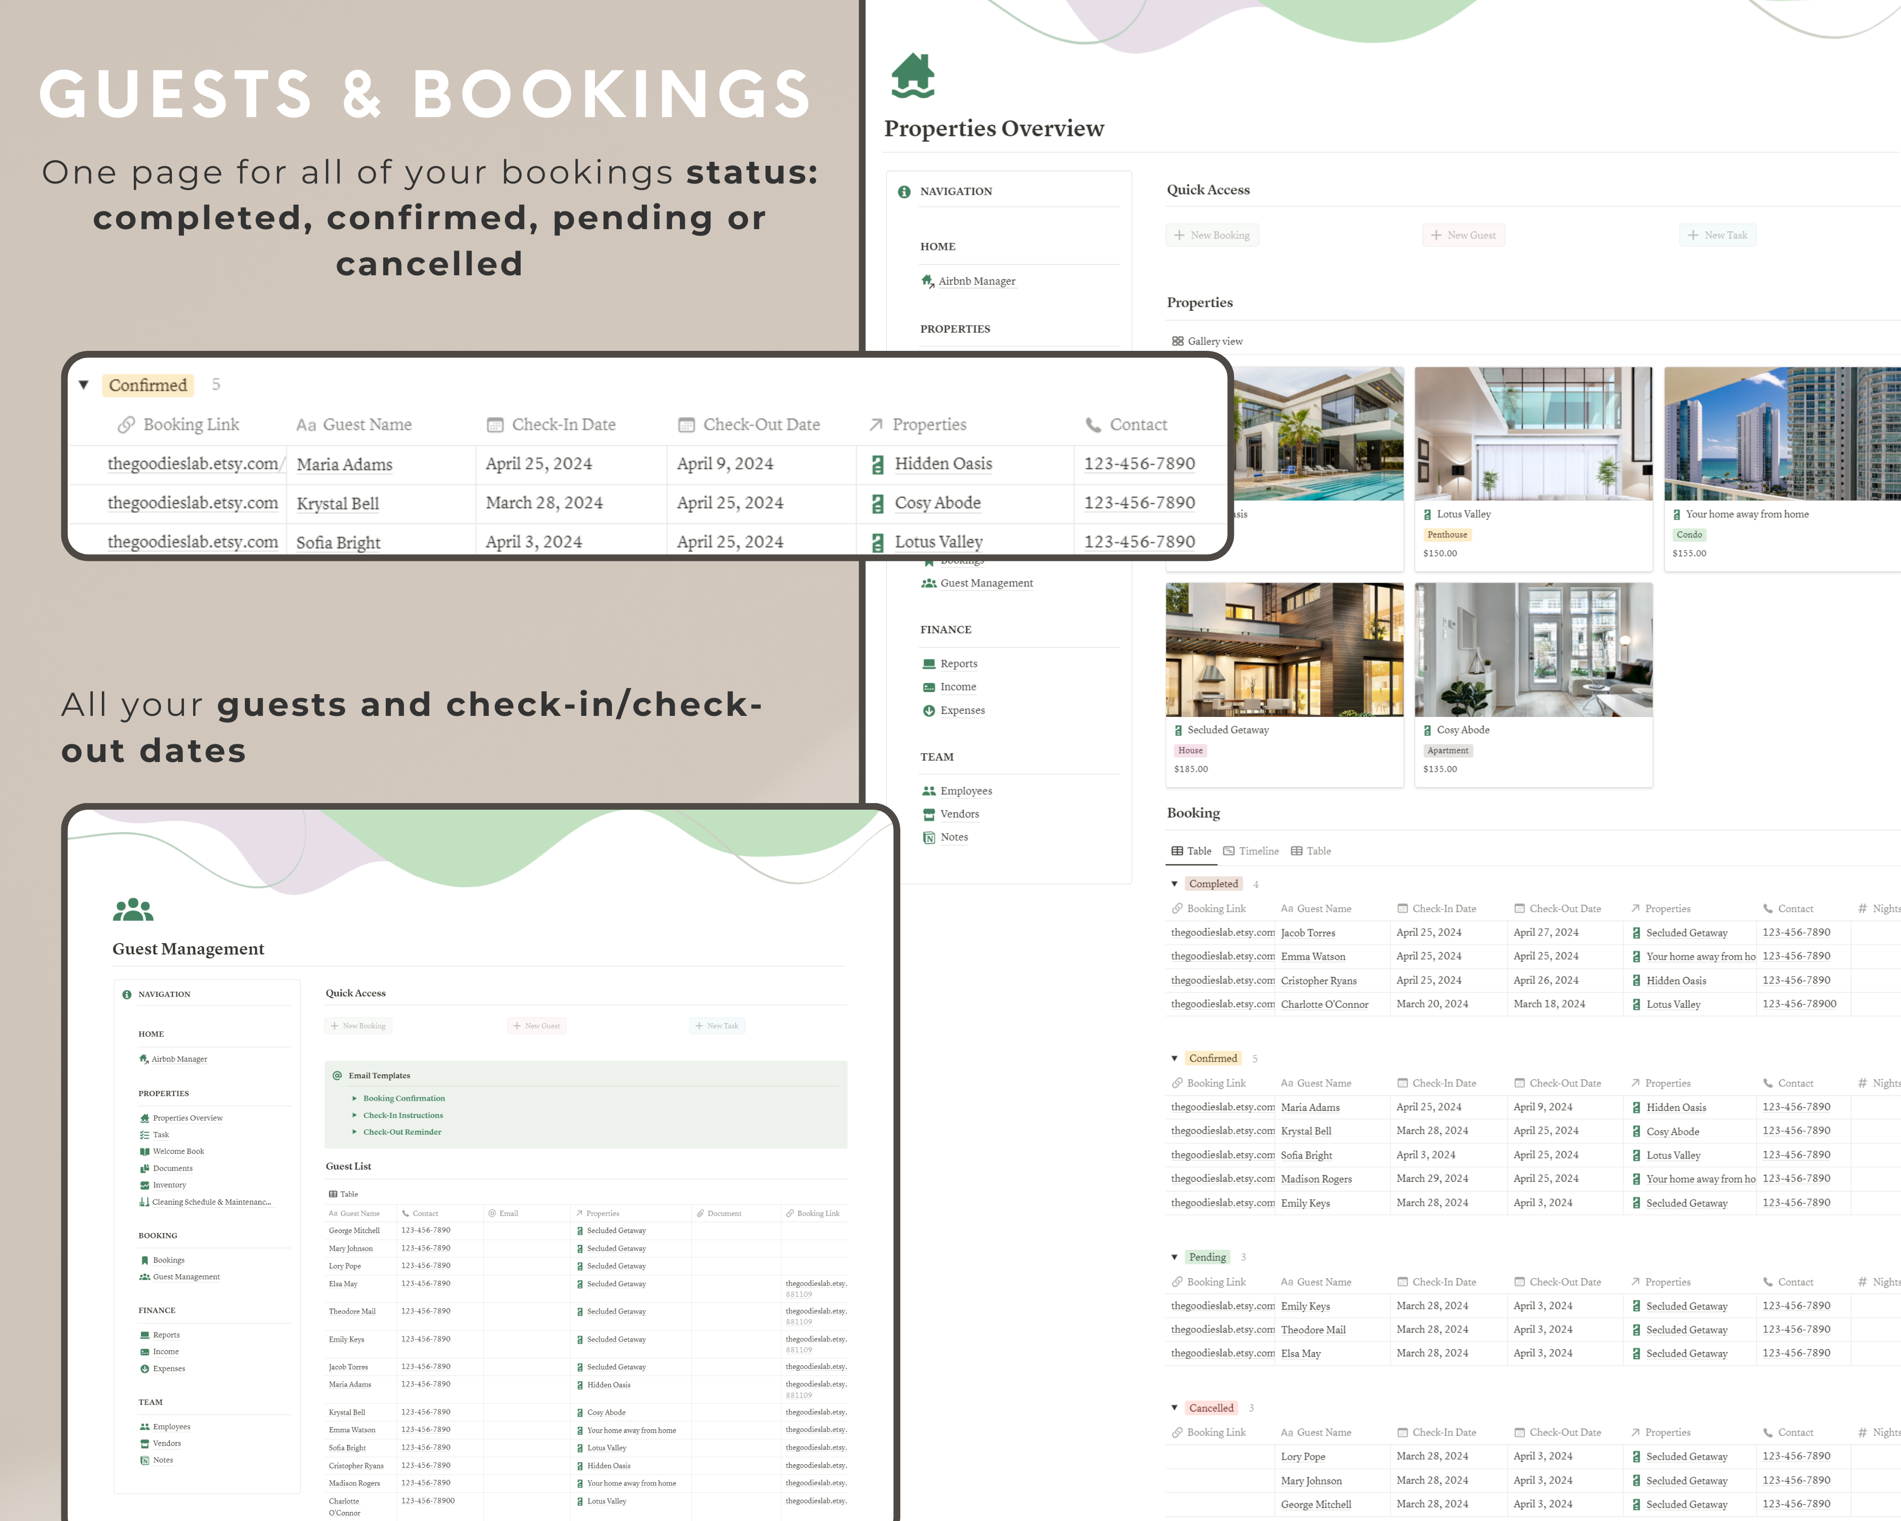
Task: Collapse Confirmed group triangle on Properties Overview page
Action: tap(1174, 1058)
